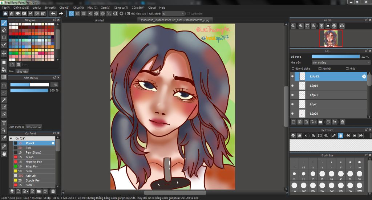The image size is (372, 200).
Task: Open the Cloud menu
Action: (x=152, y=8)
